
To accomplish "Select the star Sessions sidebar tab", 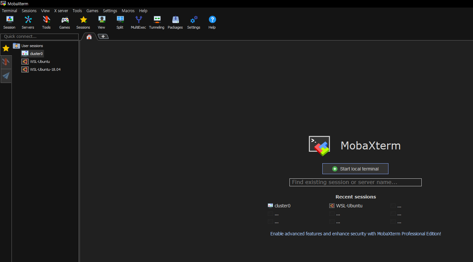I will [x=6, y=48].
